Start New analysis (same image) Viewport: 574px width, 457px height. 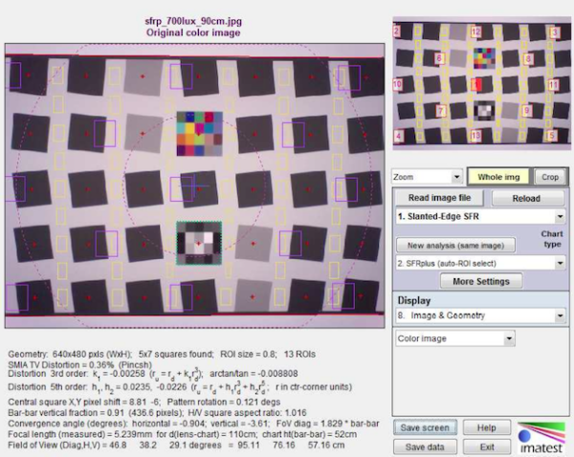pos(455,244)
